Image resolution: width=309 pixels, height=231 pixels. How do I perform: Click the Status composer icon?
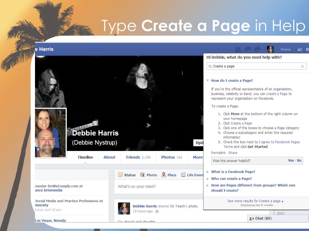120,175
